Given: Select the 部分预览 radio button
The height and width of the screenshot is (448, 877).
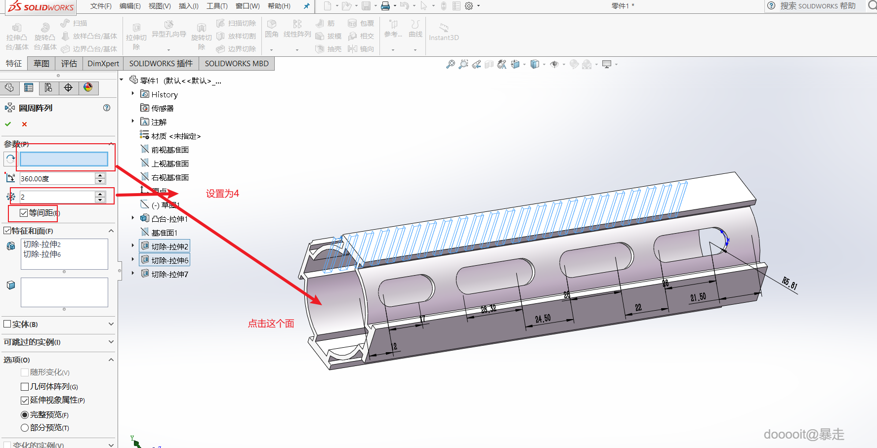Looking at the screenshot, I should pyautogui.click(x=25, y=428).
